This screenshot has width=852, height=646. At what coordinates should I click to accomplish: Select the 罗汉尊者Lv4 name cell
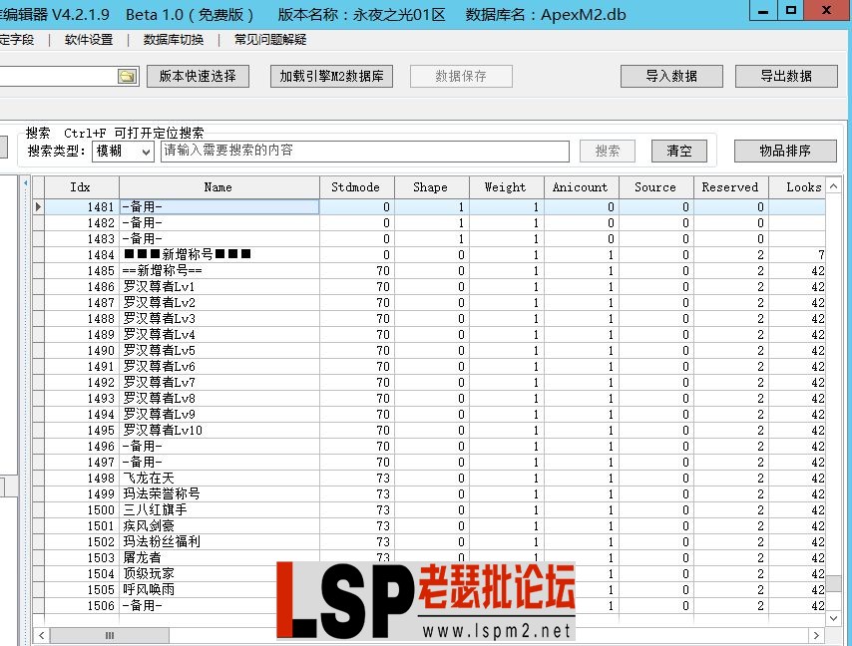point(218,334)
